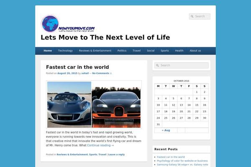Focus the sidebar Search field
This screenshot has width=251, height=167.
pos(182,66)
